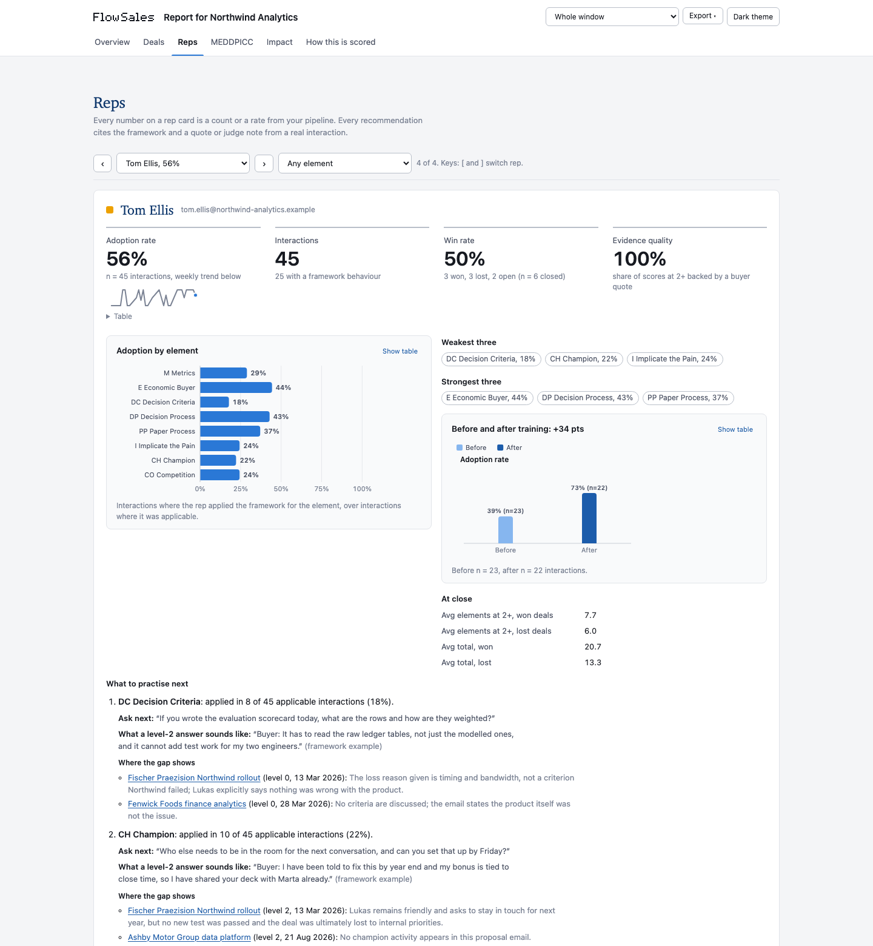Go to the previous rep with the left arrow
873x946 pixels.
[102, 164]
